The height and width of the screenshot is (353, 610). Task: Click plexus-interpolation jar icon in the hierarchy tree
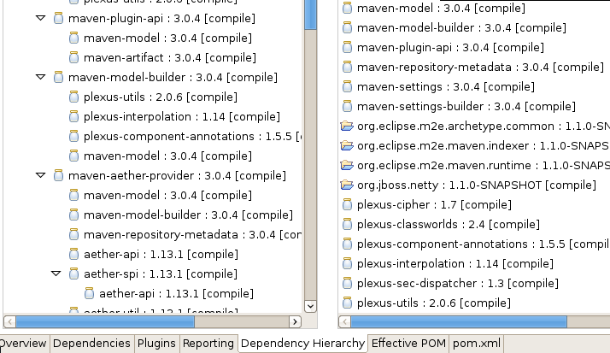[74, 116]
